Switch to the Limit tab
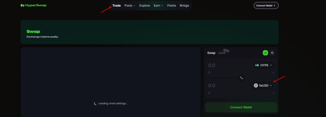This screenshot has height=117, width=326. (x=222, y=53)
